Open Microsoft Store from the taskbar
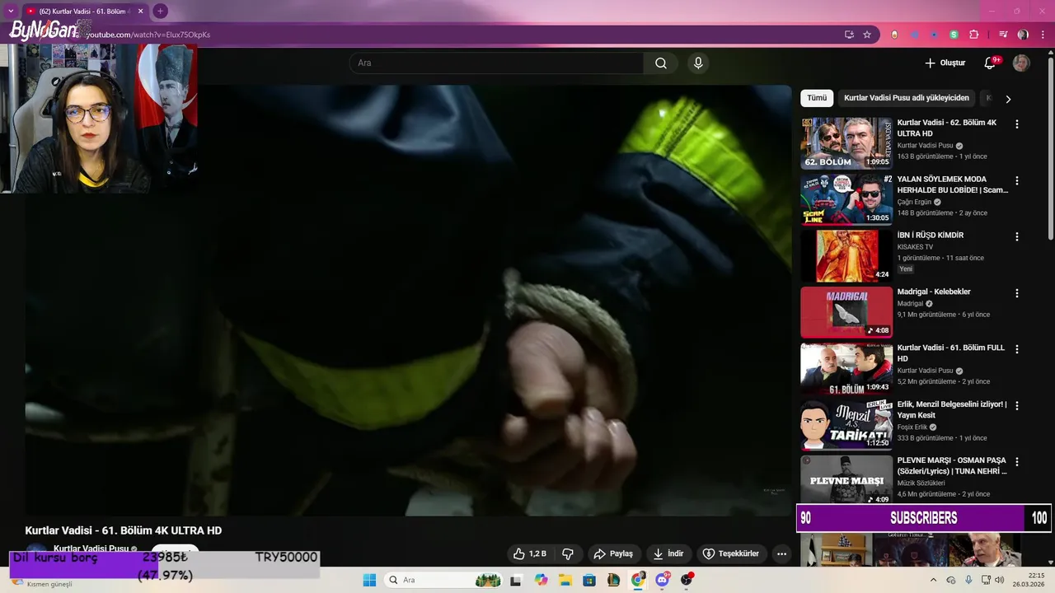The image size is (1055, 593). tap(590, 581)
